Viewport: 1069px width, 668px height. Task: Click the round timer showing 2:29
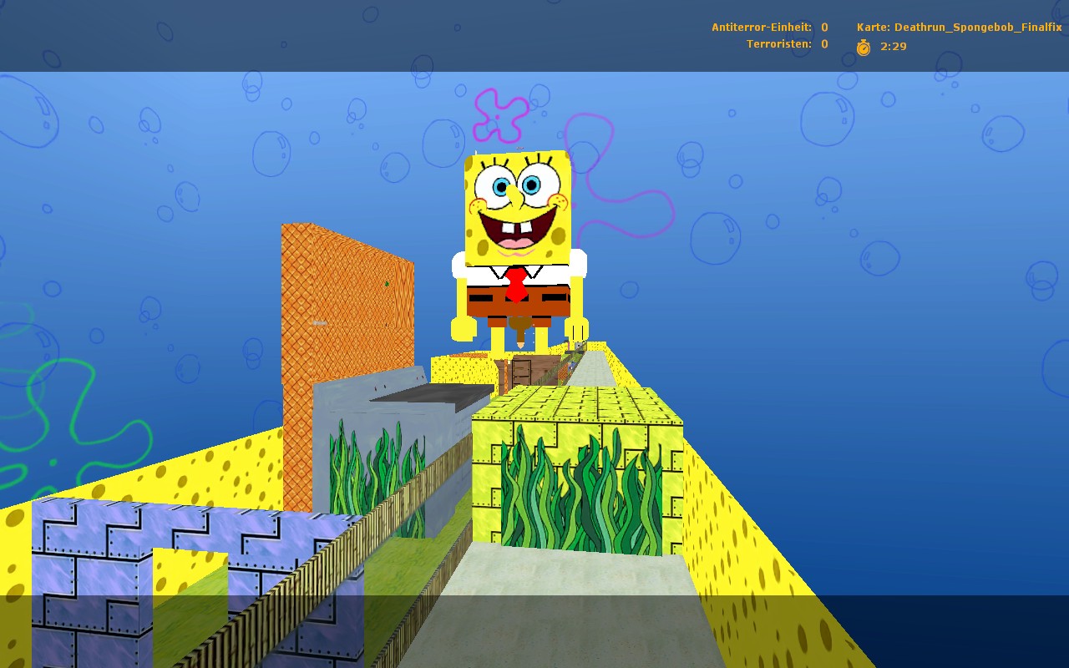point(893,48)
